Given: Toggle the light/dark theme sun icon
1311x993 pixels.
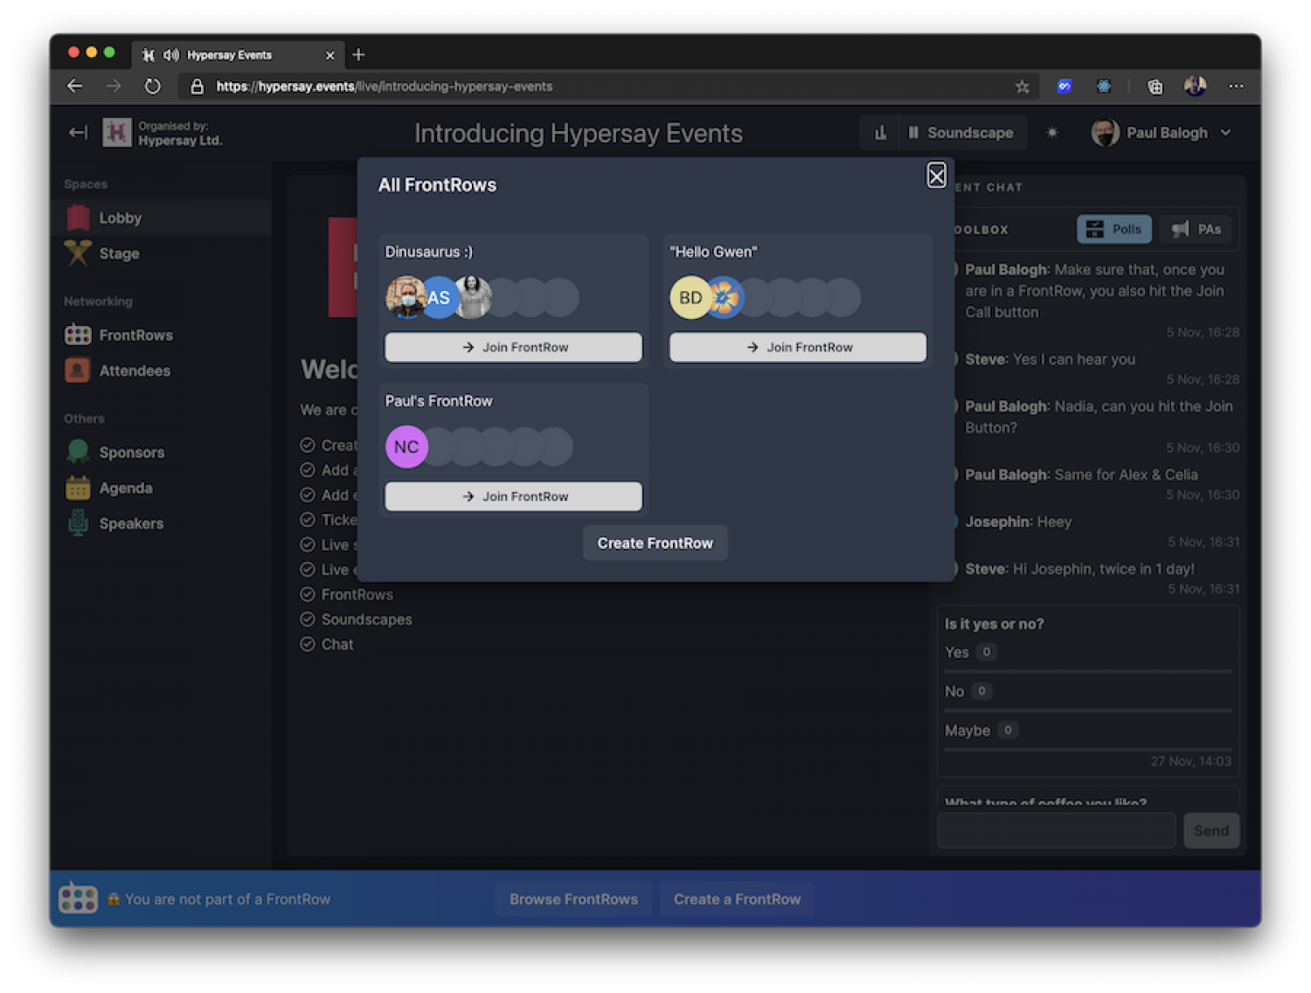Looking at the screenshot, I should pyautogui.click(x=1052, y=133).
